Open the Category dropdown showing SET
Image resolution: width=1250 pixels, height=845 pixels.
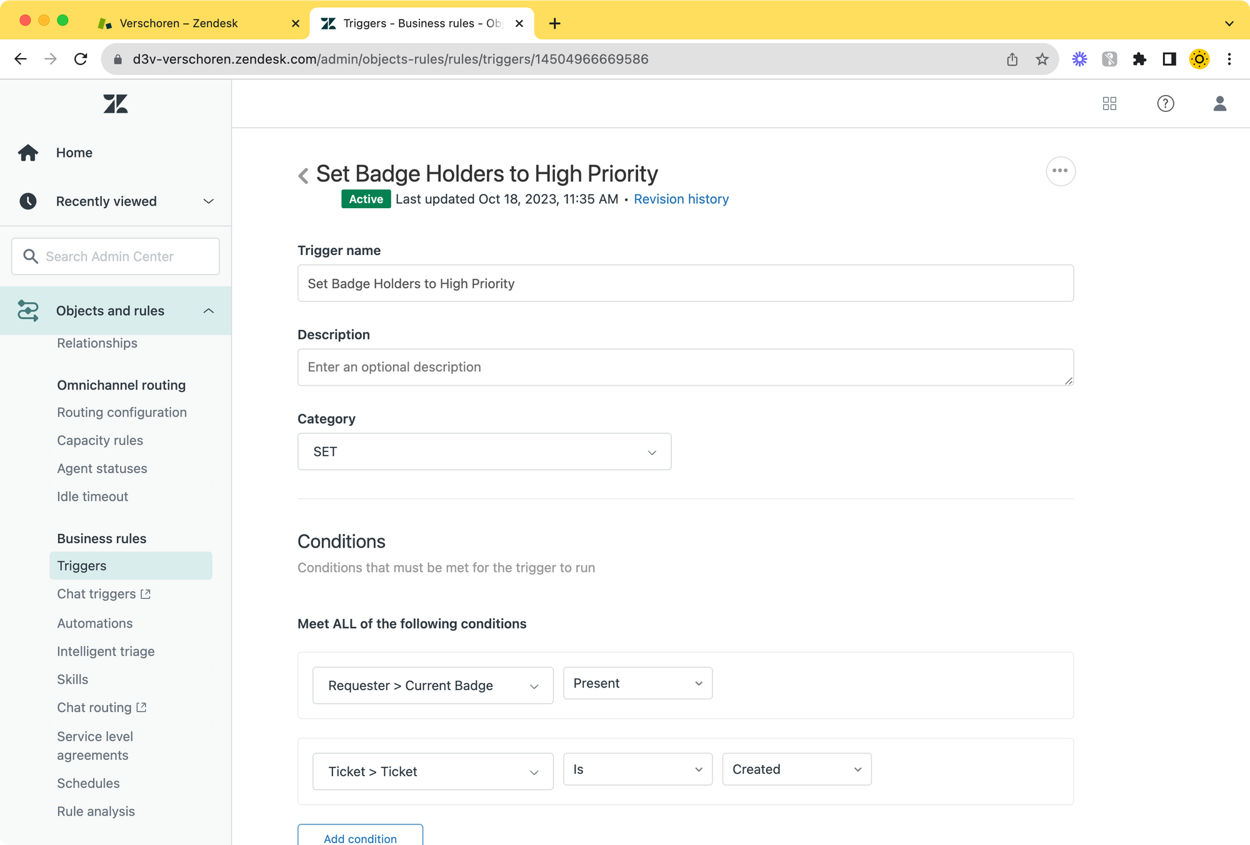pos(484,451)
